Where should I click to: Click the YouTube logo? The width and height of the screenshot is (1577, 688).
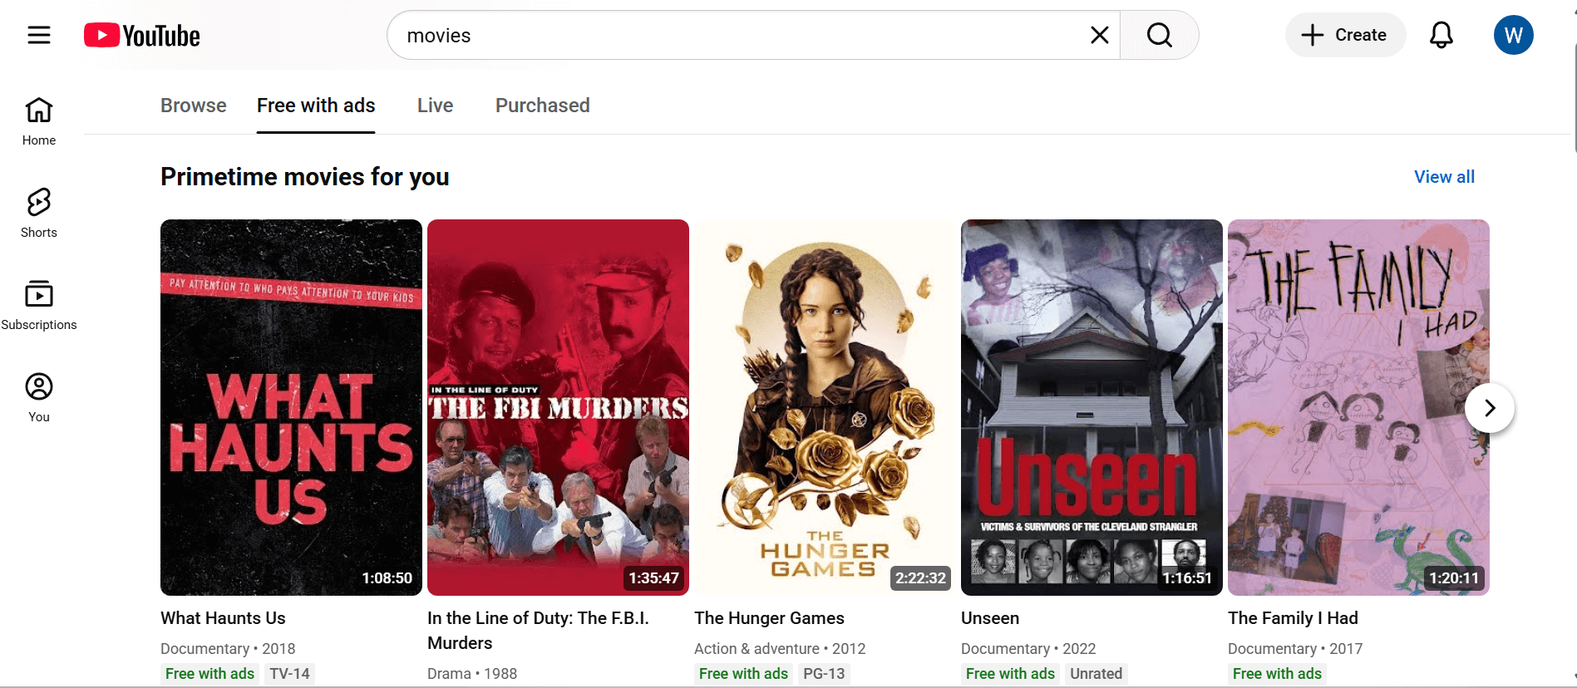[142, 36]
